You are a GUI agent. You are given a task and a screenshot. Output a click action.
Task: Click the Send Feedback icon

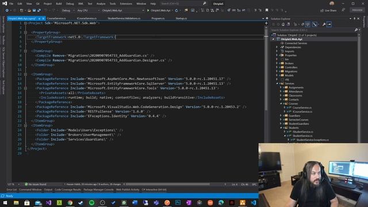[x=343, y=10]
